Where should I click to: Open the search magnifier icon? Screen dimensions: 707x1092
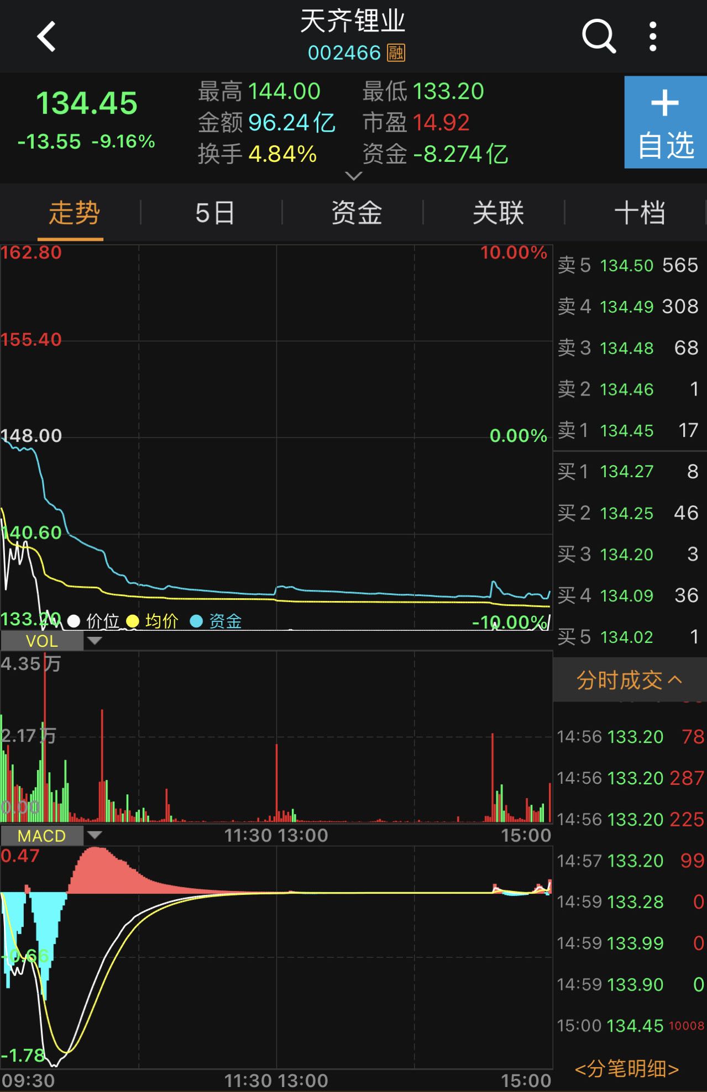click(598, 37)
